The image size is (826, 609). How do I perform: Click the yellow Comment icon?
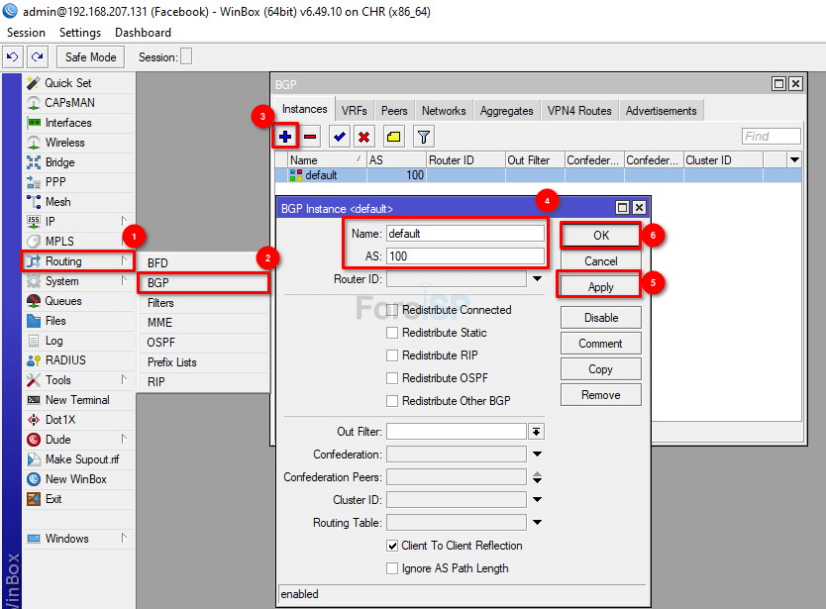393,137
